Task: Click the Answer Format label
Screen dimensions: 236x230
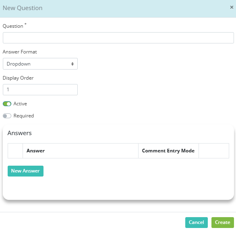Action: 20,52
